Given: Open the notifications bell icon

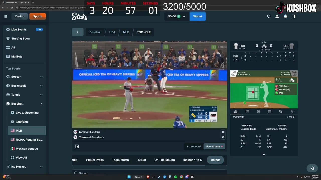Looking at the screenshot, I should pyautogui.click(x=285, y=16).
